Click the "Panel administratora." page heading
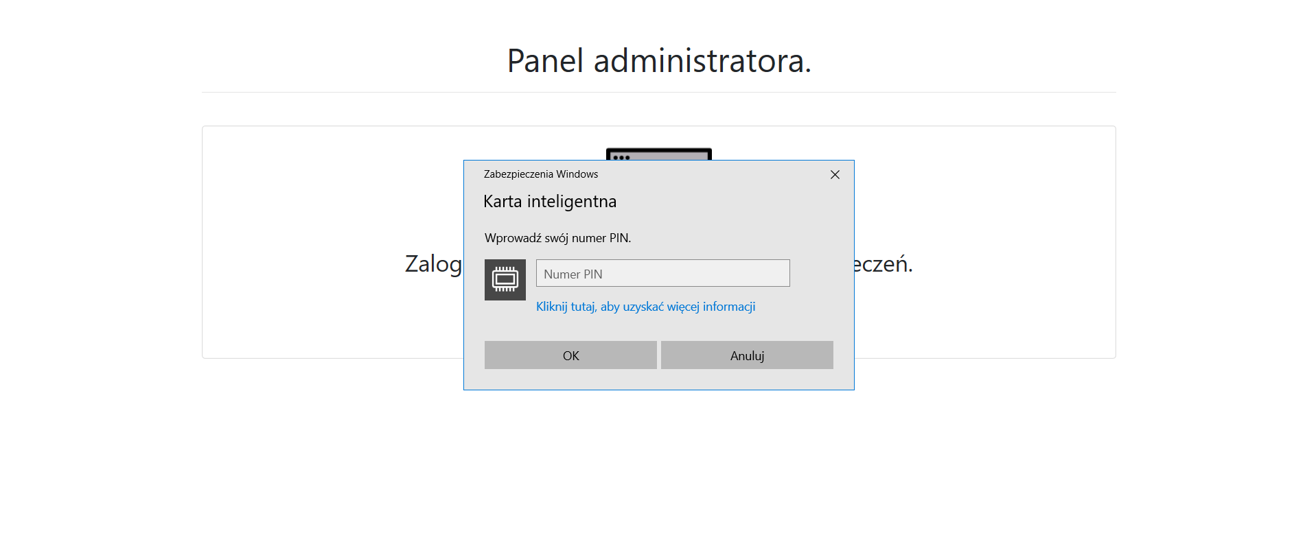The height and width of the screenshot is (544, 1316). coord(658,61)
